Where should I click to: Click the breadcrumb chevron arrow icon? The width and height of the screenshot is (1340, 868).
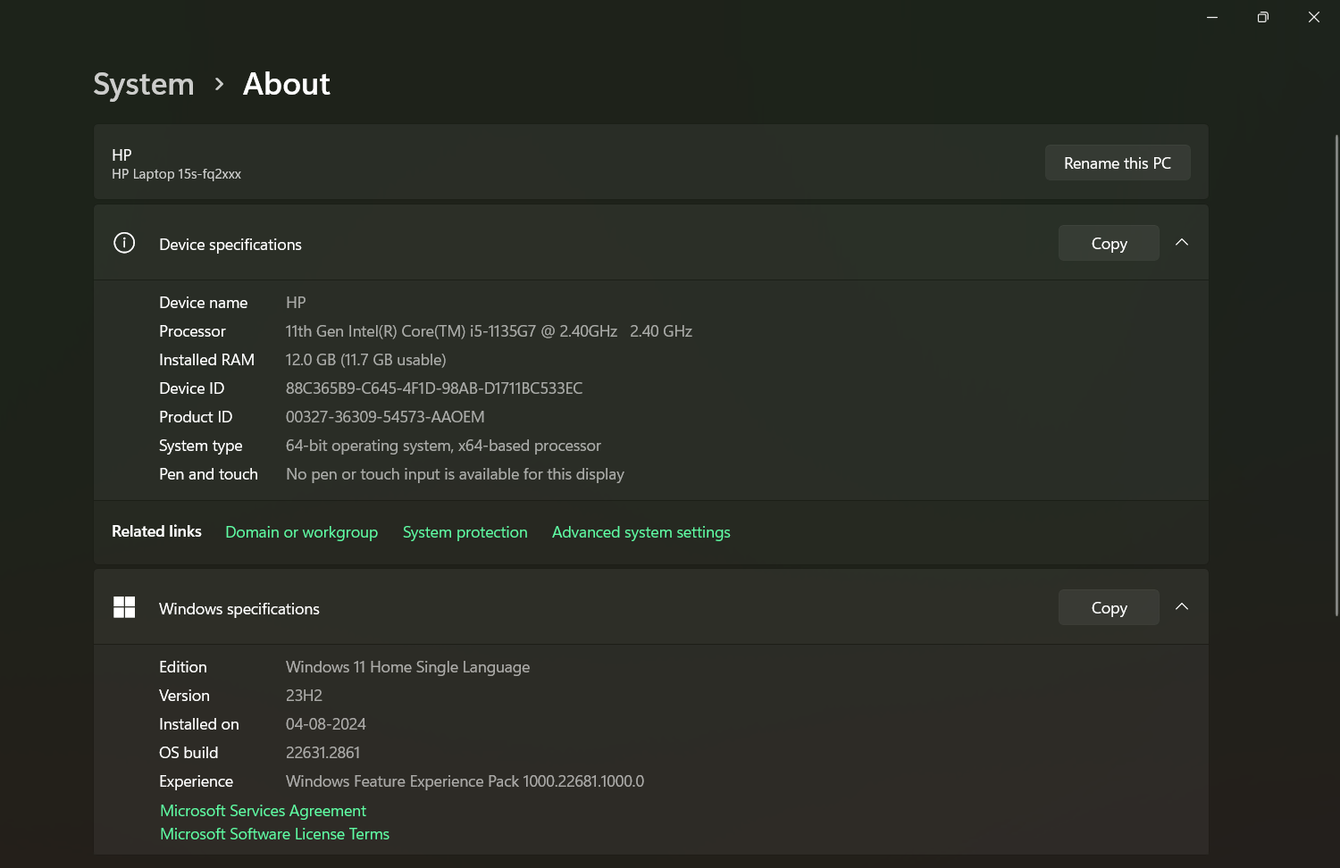219,84
